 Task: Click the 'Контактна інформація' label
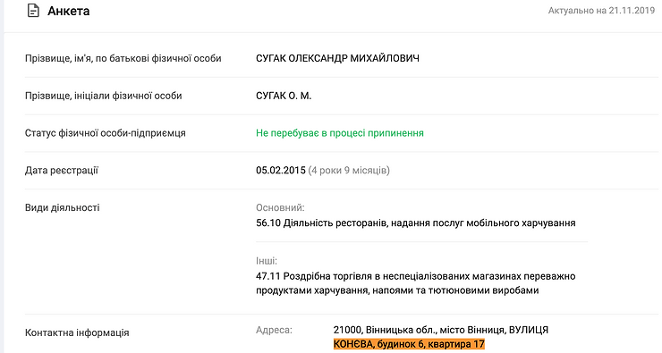pos(77,332)
